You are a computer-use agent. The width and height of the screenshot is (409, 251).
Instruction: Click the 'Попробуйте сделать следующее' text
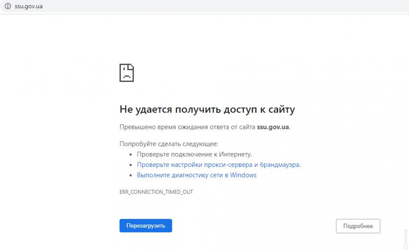(169, 144)
